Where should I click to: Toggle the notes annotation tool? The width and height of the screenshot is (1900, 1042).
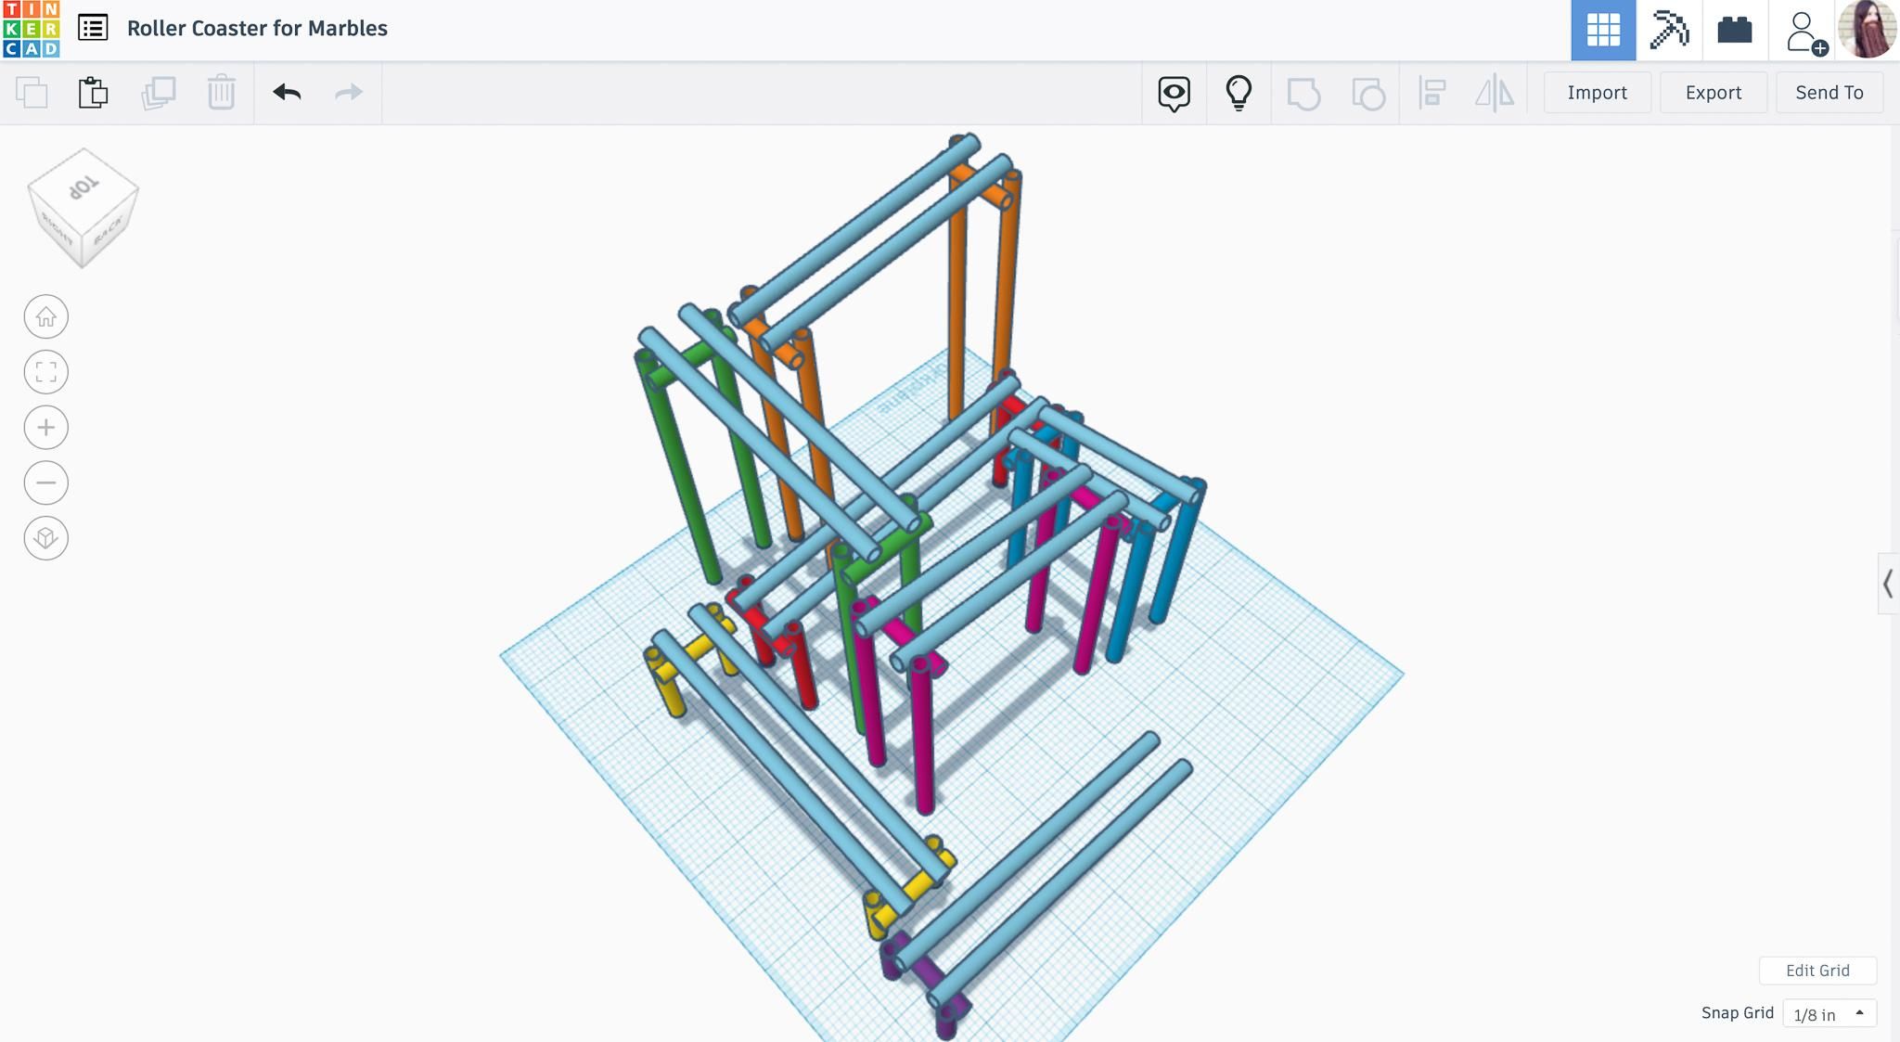pos(1175,93)
